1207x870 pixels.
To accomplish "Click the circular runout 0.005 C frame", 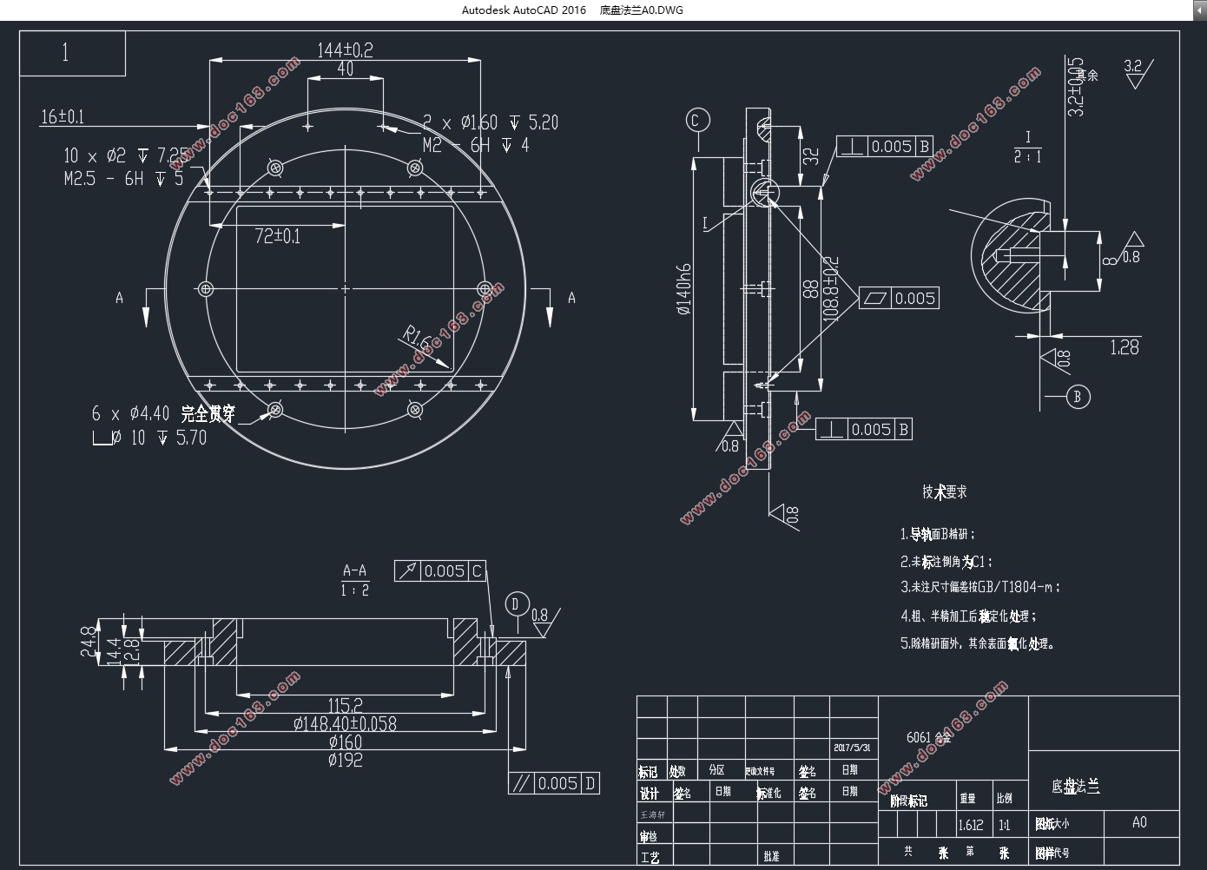I will (439, 570).
